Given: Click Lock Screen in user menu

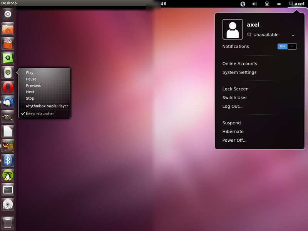Looking at the screenshot, I should click(x=235, y=89).
